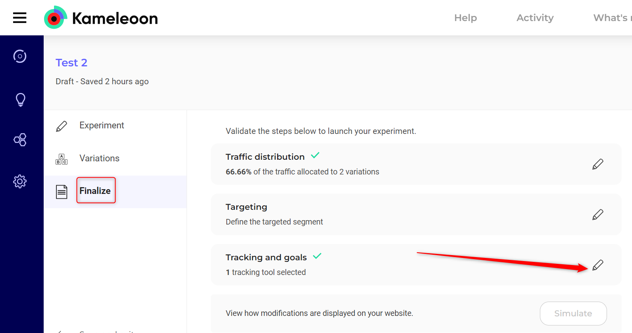The width and height of the screenshot is (632, 333).
Task: Click the Test 2 experiment title
Action: click(71, 63)
